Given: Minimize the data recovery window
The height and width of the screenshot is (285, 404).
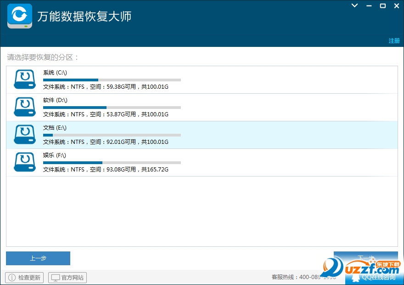Looking at the screenshot, I should tap(369, 6).
